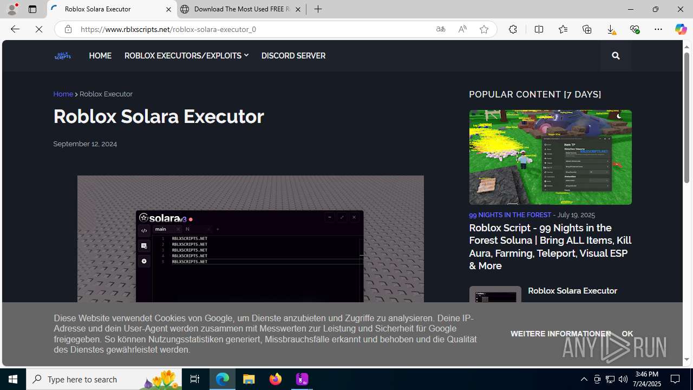This screenshot has width=693, height=390.
Task: Open the Copilot sidebar icon
Action: click(x=681, y=29)
